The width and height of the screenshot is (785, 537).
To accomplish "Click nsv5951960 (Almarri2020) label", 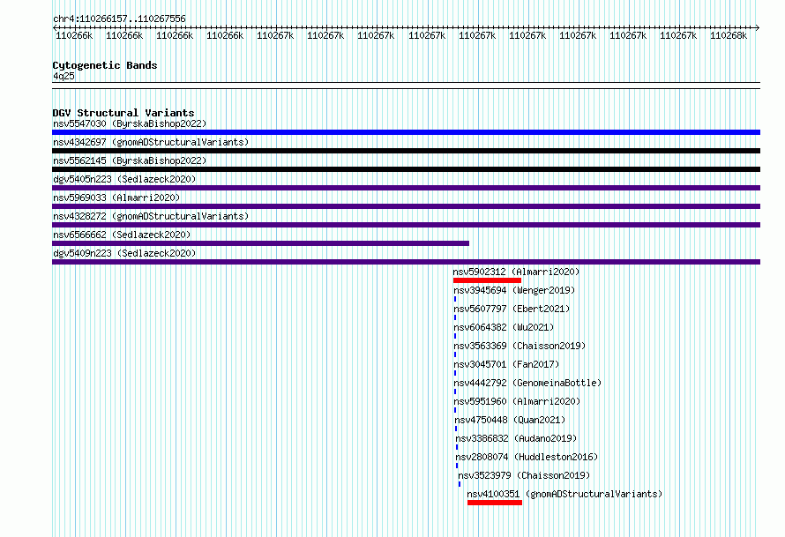I will 517,401.
